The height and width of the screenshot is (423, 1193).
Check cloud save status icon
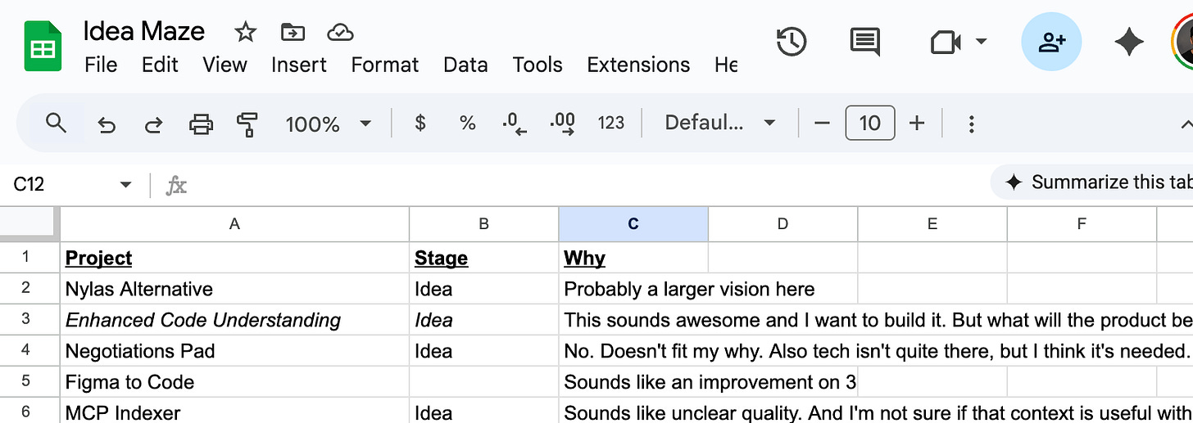(x=340, y=32)
